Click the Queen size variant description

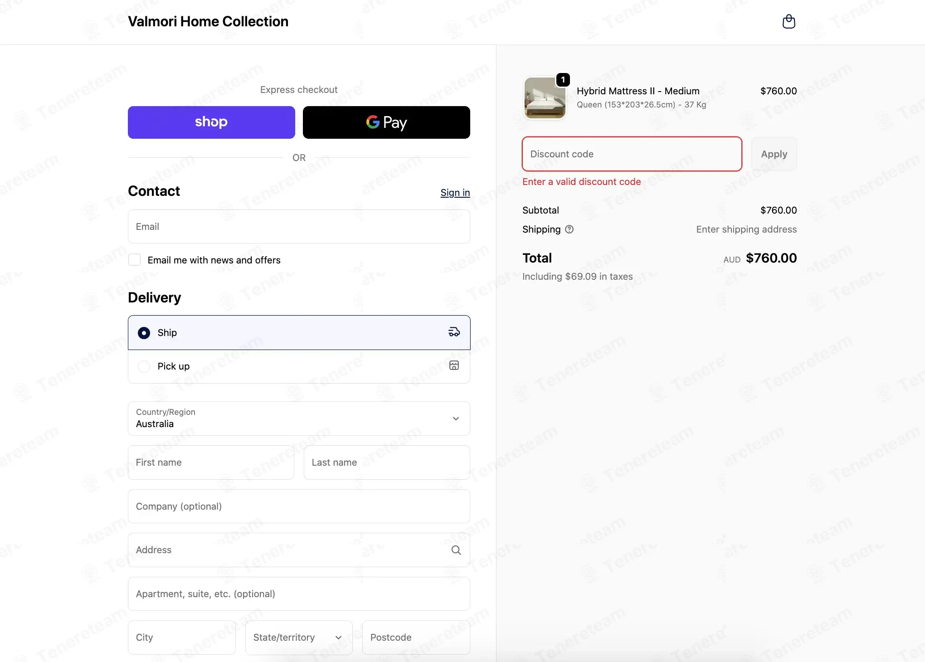coord(641,105)
